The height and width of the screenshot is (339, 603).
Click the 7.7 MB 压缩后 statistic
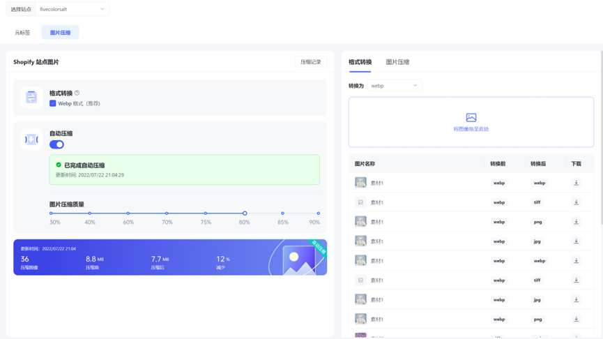(x=160, y=262)
